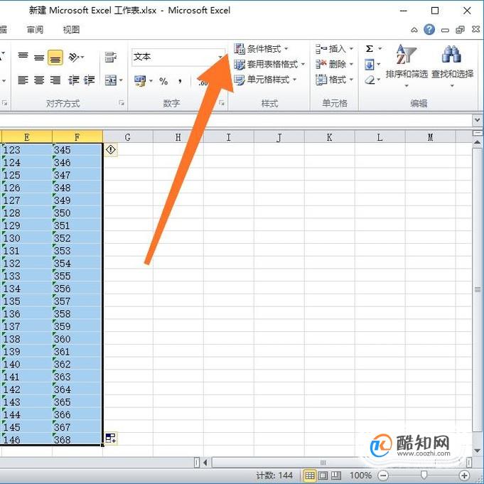
Task: Toggle left text alignment
Action: [x=23, y=80]
